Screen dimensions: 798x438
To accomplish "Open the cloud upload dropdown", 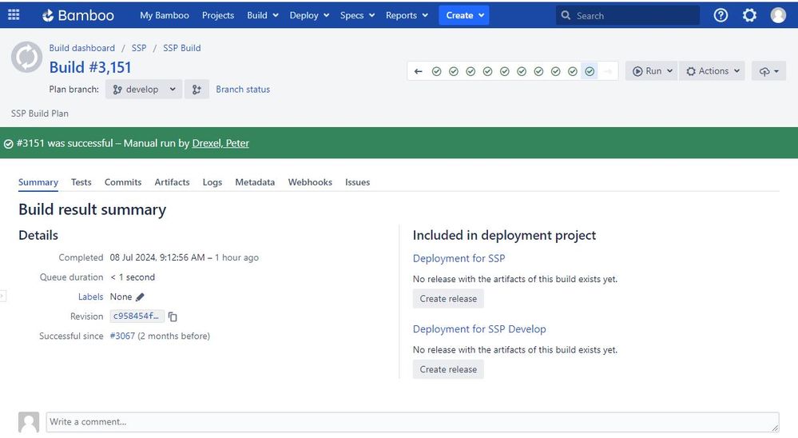I will tap(768, 71).
